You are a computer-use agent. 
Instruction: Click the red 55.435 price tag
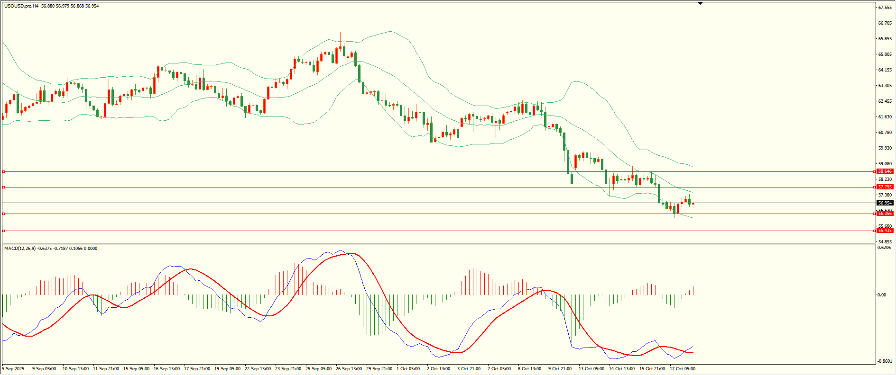(x=885, y=231)
